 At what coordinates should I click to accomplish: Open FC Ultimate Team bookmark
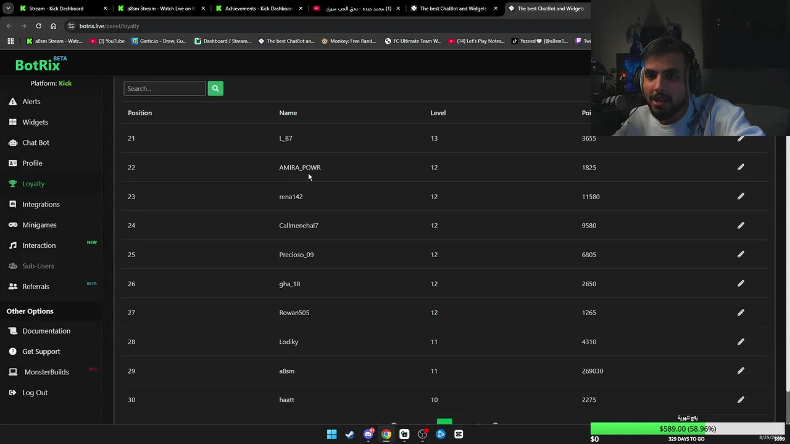tap(413, 41)
